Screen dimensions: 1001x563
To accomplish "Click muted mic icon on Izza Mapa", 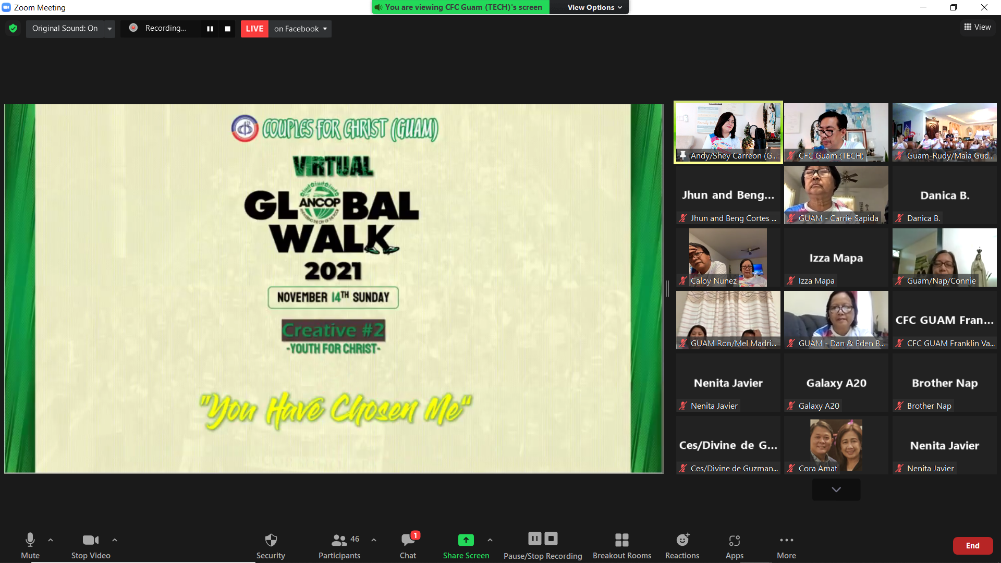I will [791, 280].
